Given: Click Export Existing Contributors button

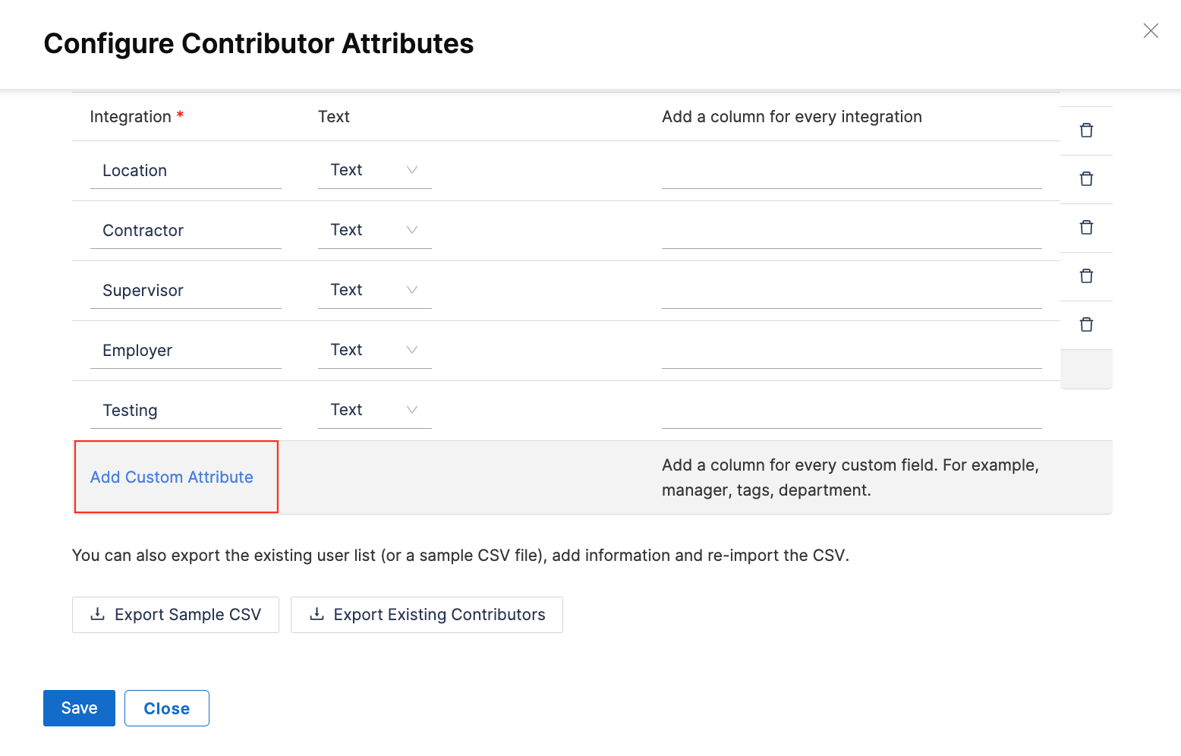Looking at the screenshot, I should point(427,615).
